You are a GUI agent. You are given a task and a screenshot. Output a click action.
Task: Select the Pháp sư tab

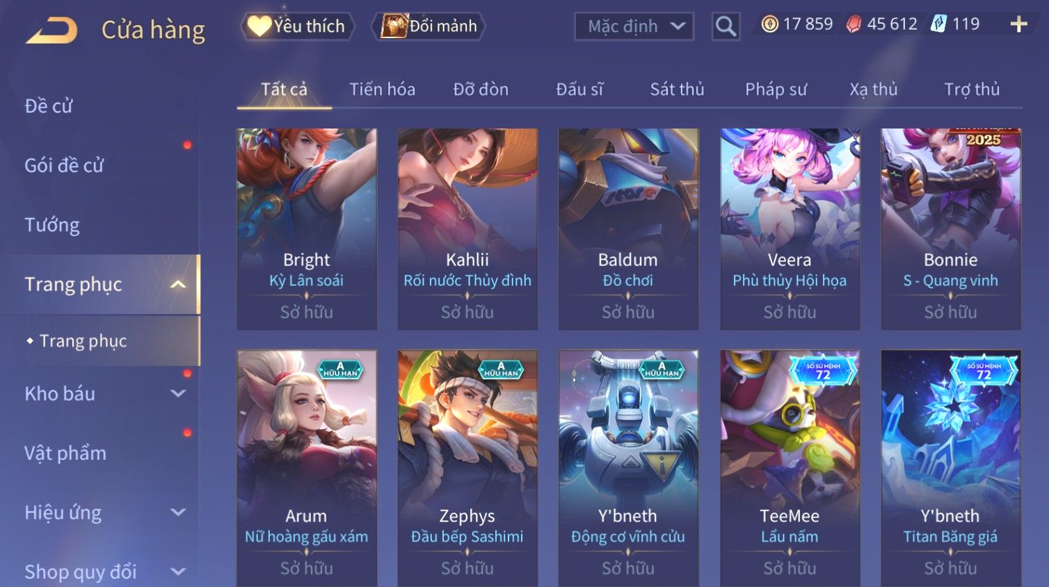point(776,90)
